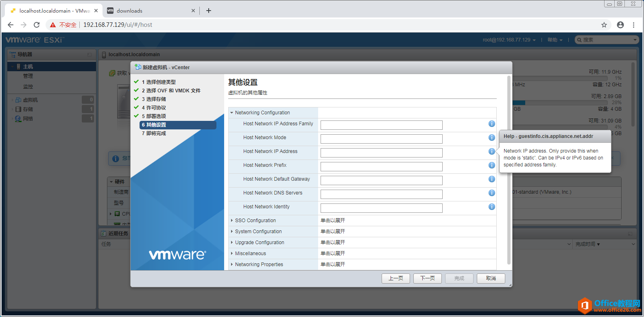The width and height of the screenshot is (644, 317).
Task: Click info icon for Host Network Identity
Action: 491,207
